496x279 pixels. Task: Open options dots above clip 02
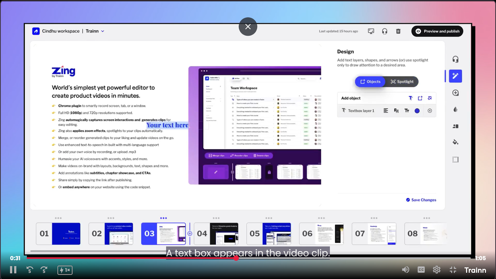tap(111, 218)
